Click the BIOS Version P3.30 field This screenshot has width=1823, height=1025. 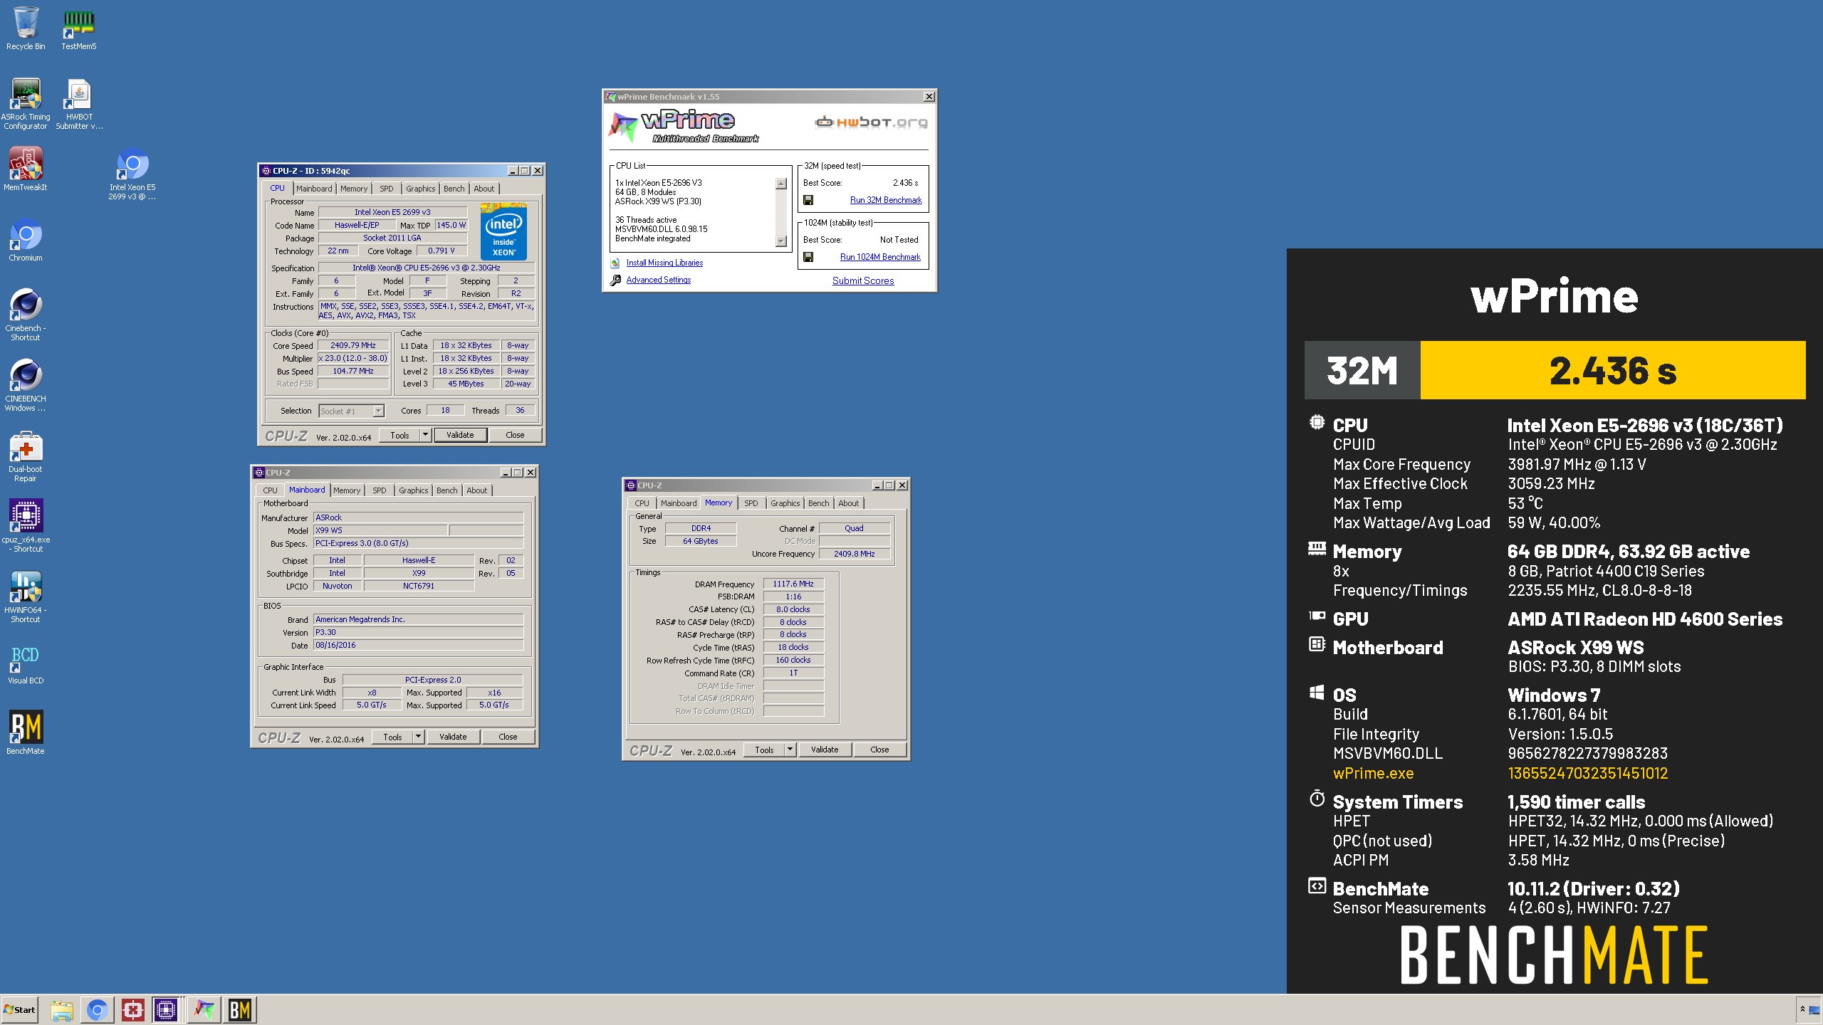tap(418, 632)
